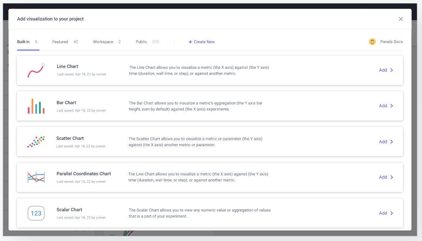Click the Parallel Coordinates Chart icon
This screenshot has width=422, height=241.
pyautogui.click(x=36, y=177)
